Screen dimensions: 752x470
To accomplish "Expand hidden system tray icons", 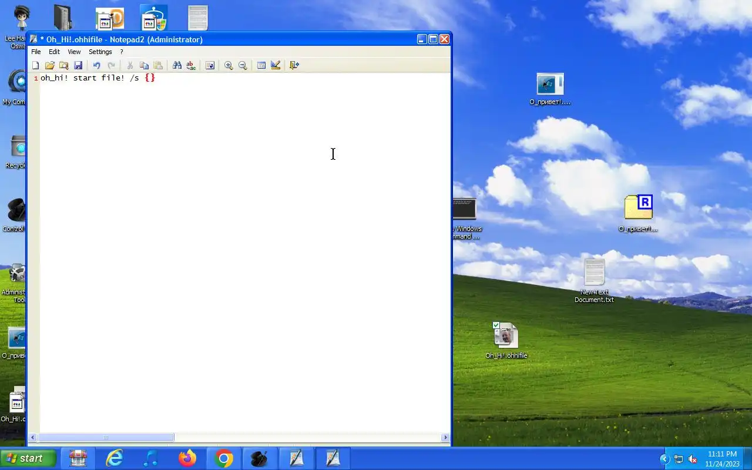I will [x=664, y=459].
